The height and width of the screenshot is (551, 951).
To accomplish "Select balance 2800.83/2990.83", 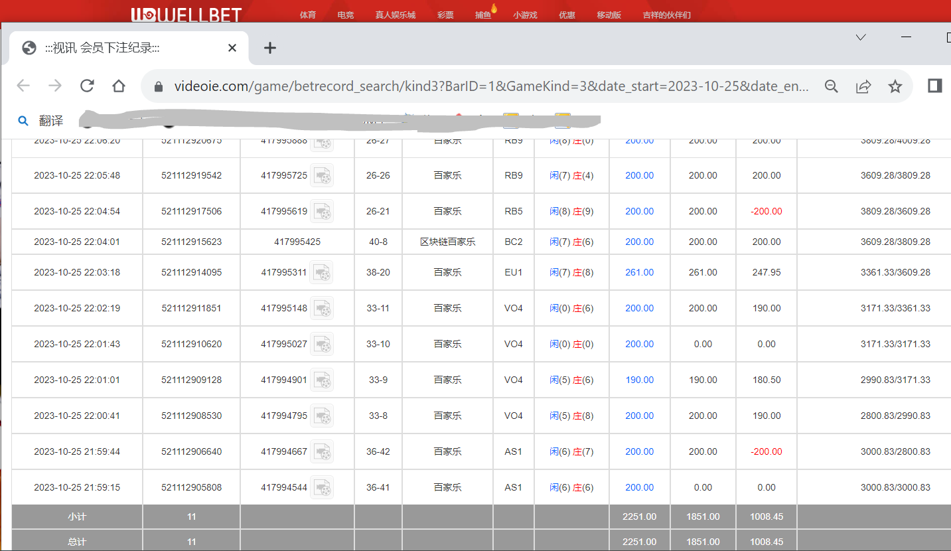I will tap(895, 416).
